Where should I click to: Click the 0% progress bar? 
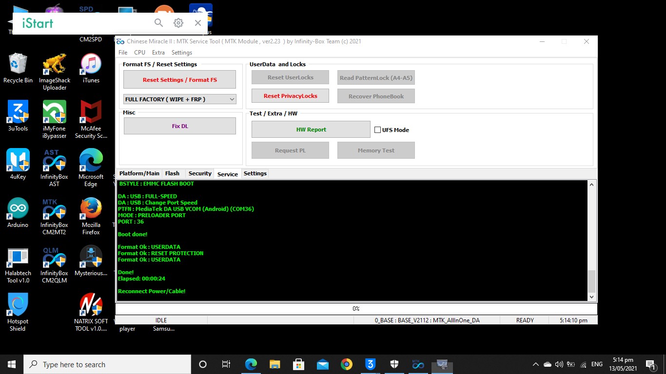point(355,308)
